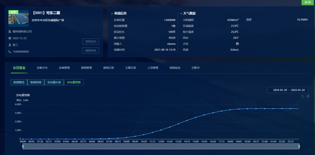
Task: Click the left handle of chart zoom slider
Action: coord(23,146)
